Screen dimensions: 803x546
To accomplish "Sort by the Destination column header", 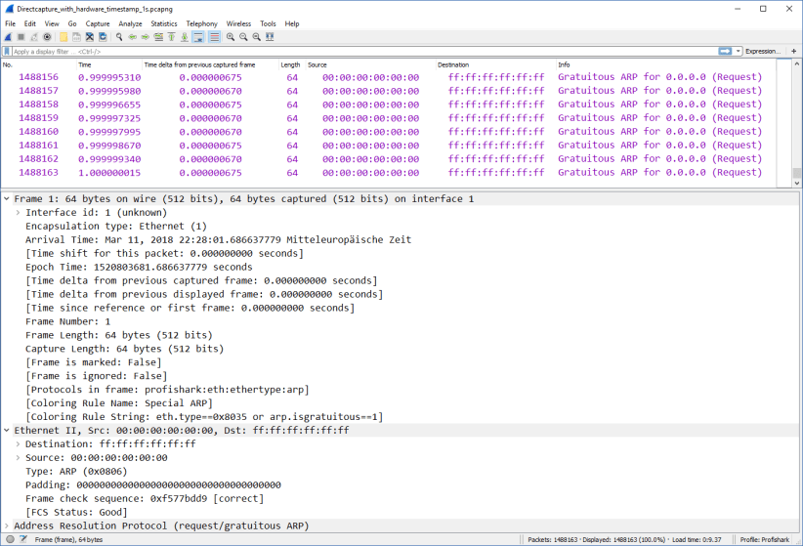I will click(x=495, y=64).
